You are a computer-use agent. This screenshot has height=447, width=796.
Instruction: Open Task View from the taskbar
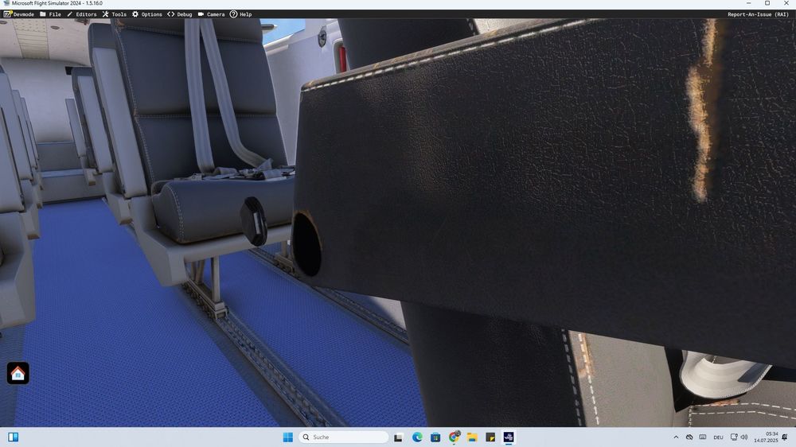point(399,437)
